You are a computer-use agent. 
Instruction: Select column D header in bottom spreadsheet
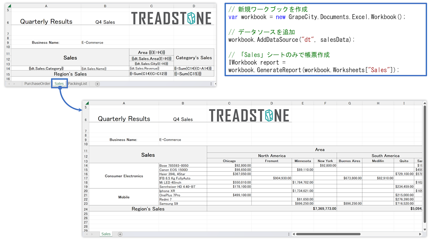(272, 103)
